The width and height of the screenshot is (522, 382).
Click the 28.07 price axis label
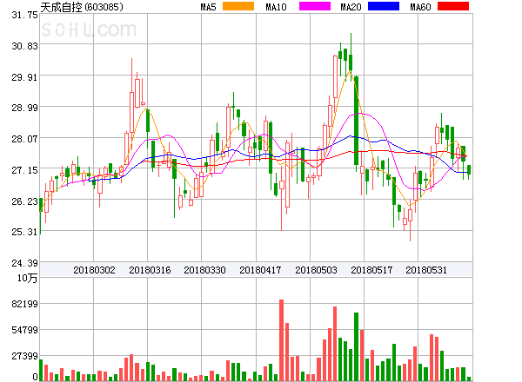pyautogui.click(x=24, y=139)
